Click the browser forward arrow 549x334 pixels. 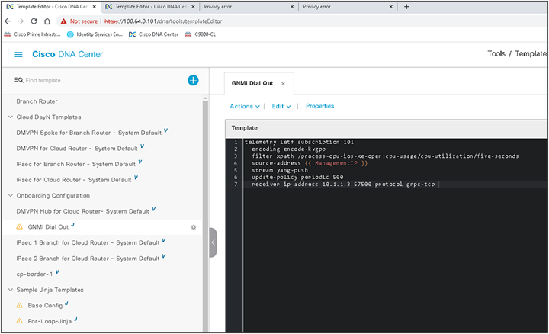click(21, 21)
